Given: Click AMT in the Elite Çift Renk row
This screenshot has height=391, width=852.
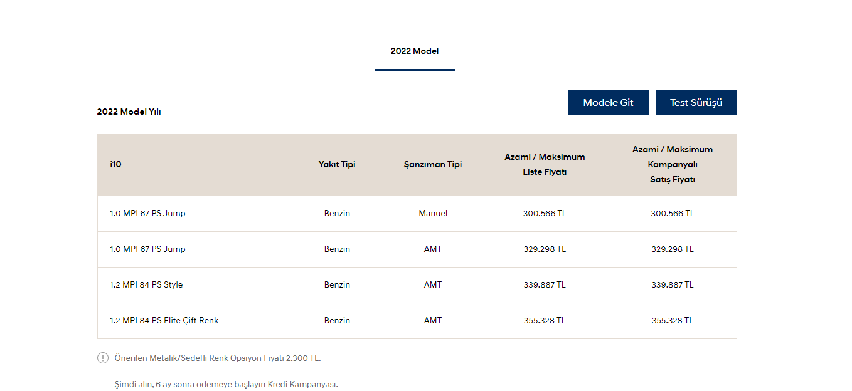Looking at the screenshot, I should (x=433, y=320).
